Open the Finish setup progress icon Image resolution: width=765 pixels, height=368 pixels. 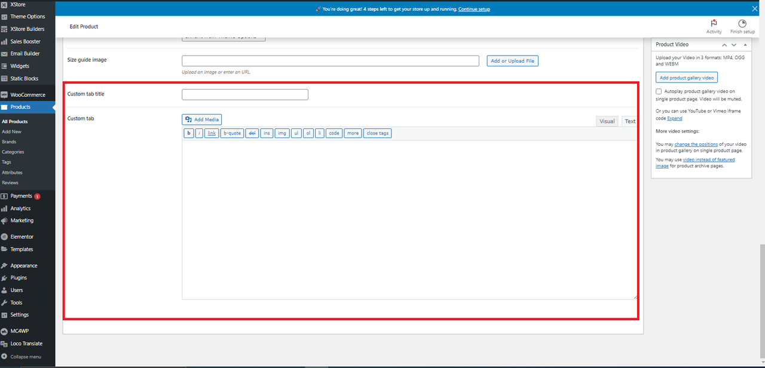pyautogui.click(x=742, y=23)
